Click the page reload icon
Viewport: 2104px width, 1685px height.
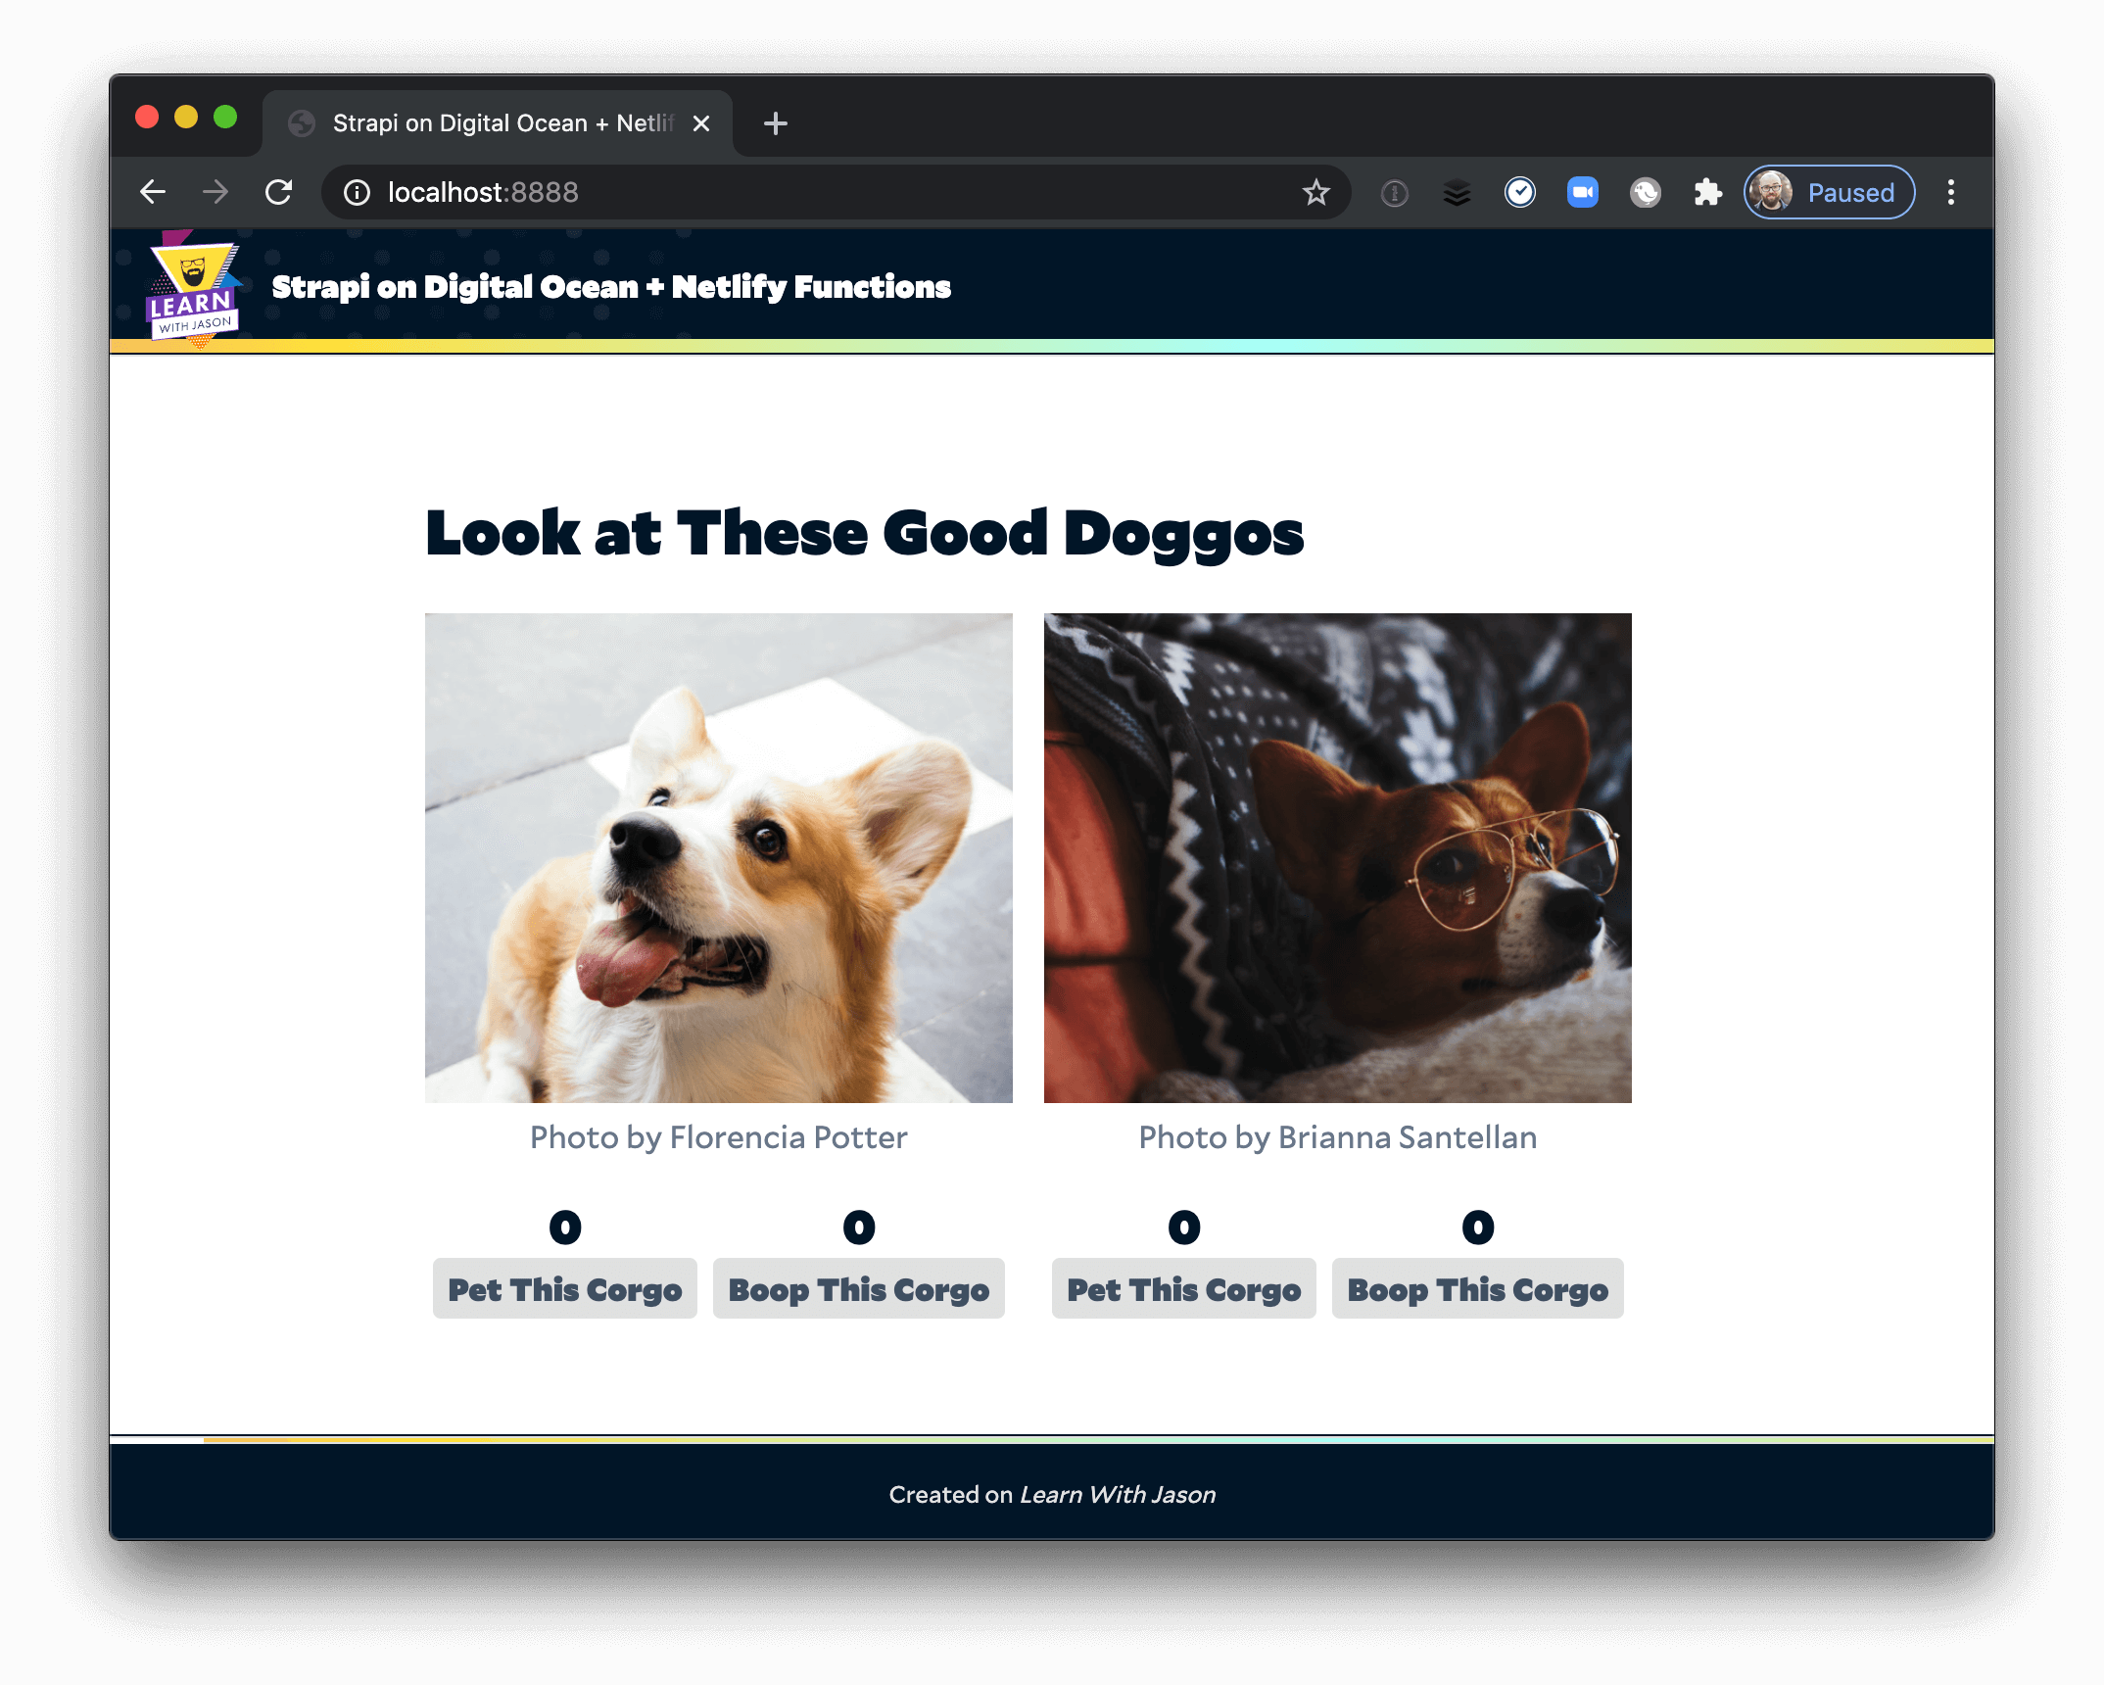coord(279,192)
